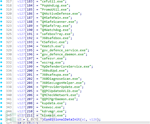Select string "QQPCMgrDaemon.exe"

tap(58, 99)
